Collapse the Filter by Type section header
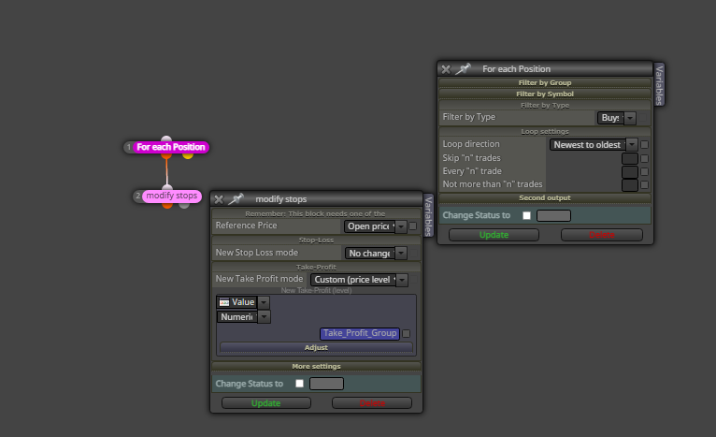This screenshot has height=437, width=716. click(545, 106)
